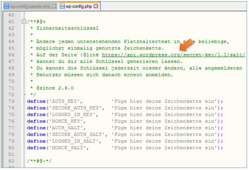
Task: Close the wp-config-sample.php tab
Action: pos(54,6)
